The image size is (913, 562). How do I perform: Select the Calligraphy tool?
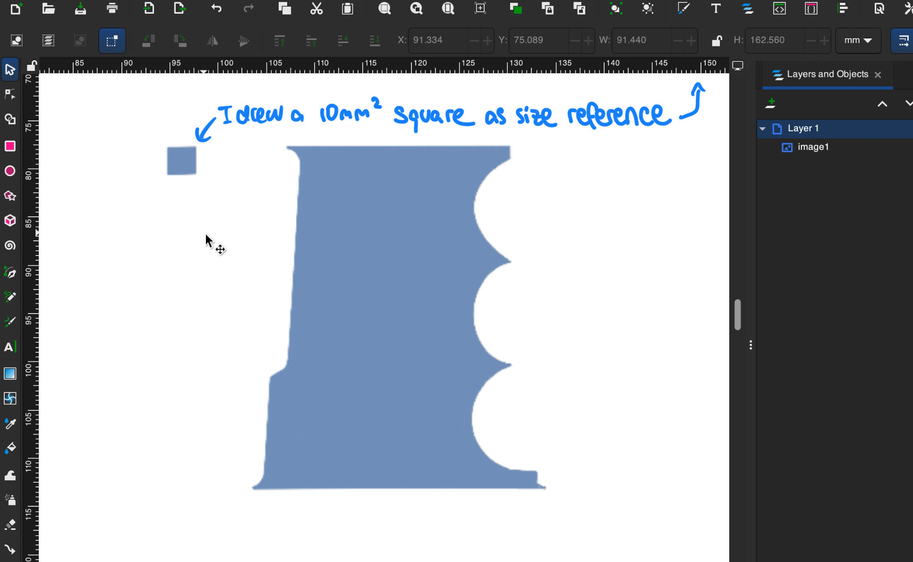10,322
